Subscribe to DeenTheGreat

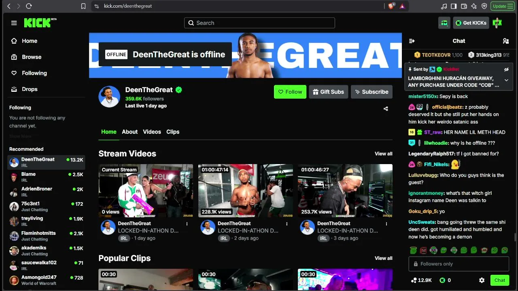tap(372, 92)
